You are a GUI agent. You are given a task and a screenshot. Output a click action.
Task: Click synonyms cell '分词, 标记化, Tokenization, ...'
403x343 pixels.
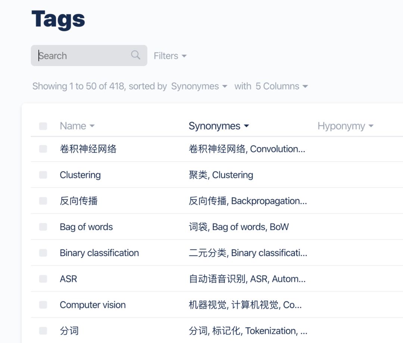pyautogui.click(x=248, y=331)
